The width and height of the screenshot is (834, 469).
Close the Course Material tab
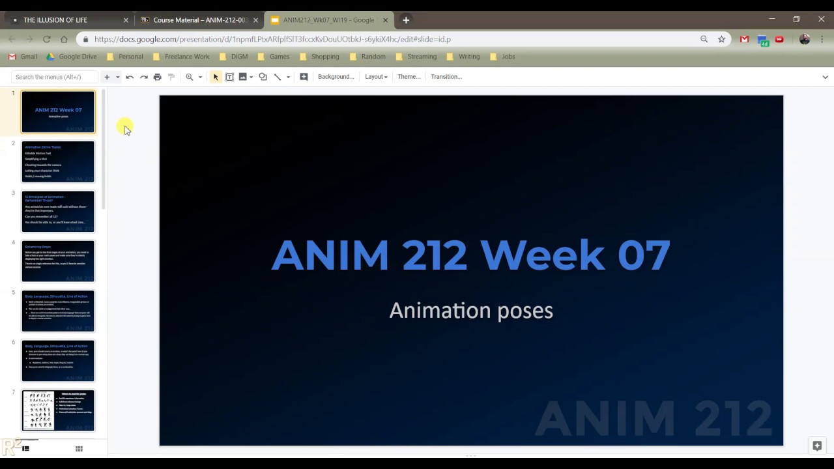click(x=255, y=20)
